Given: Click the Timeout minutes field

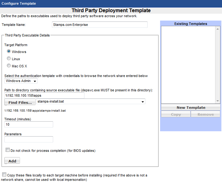Looking at the screenshot, I should (29, 124).
